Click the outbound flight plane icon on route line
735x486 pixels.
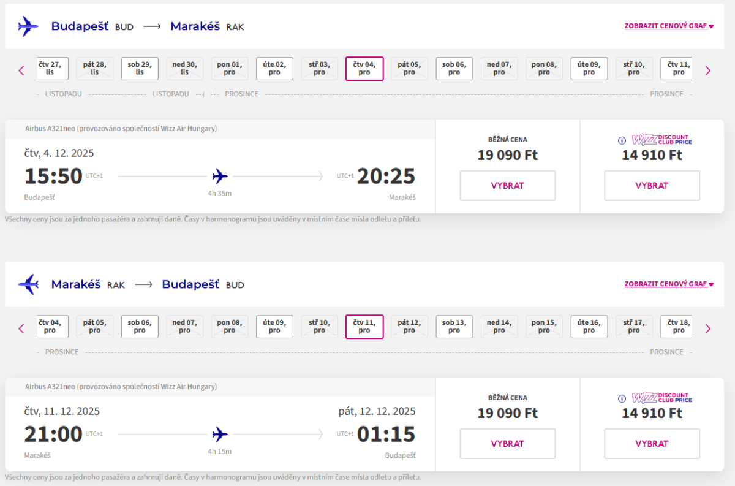pos(220,177)
